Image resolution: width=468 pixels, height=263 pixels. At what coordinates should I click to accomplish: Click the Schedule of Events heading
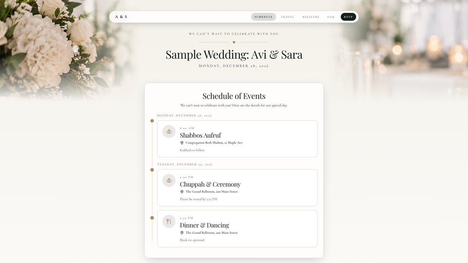coord(234,96)
